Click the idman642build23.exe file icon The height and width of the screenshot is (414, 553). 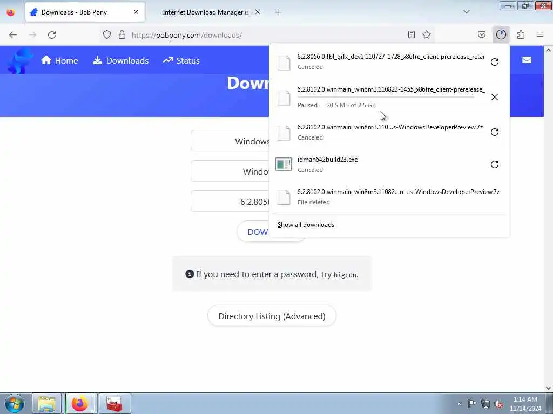[284, 164]
